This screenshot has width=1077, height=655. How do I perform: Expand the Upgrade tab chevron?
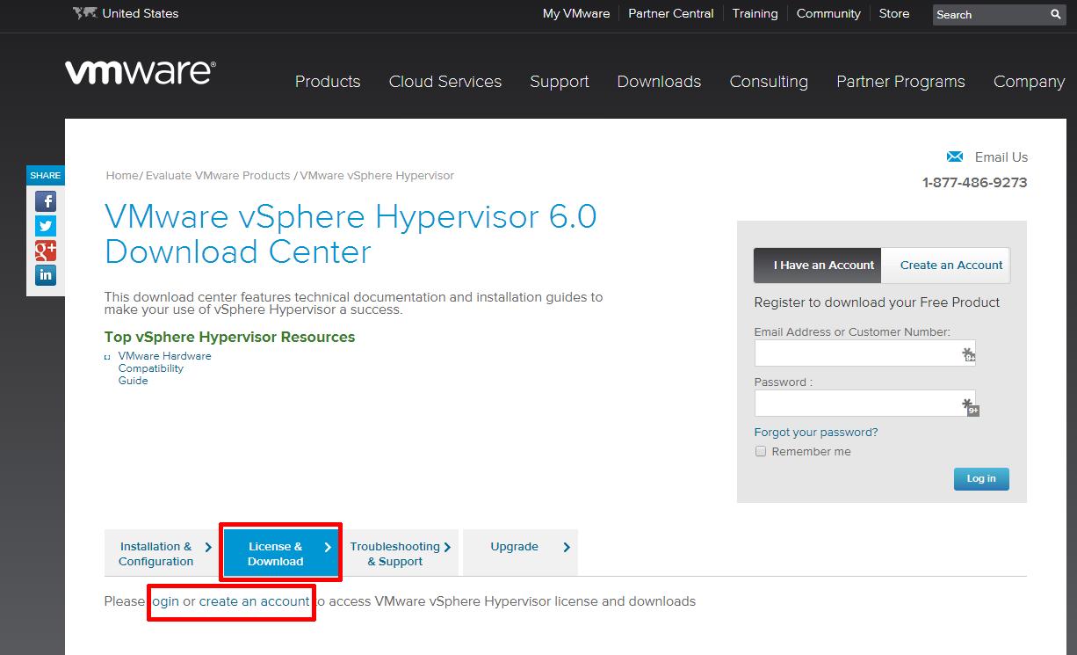pyautogui.click(x=567, y=547)
